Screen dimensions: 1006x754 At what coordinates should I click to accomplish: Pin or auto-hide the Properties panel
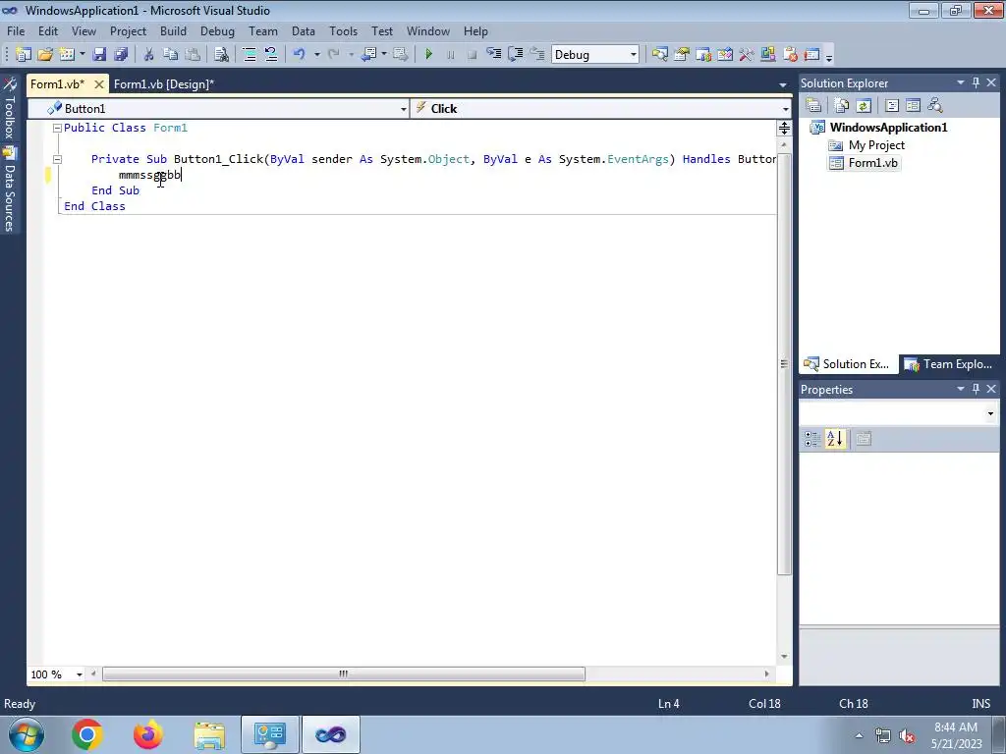(976, 389)
